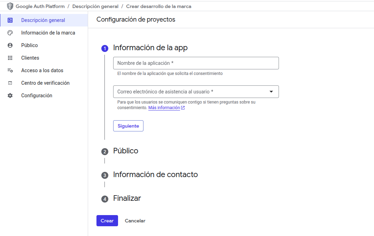Go to Información de la marca
Screen dimensions: 374x236
click(44, 33)
